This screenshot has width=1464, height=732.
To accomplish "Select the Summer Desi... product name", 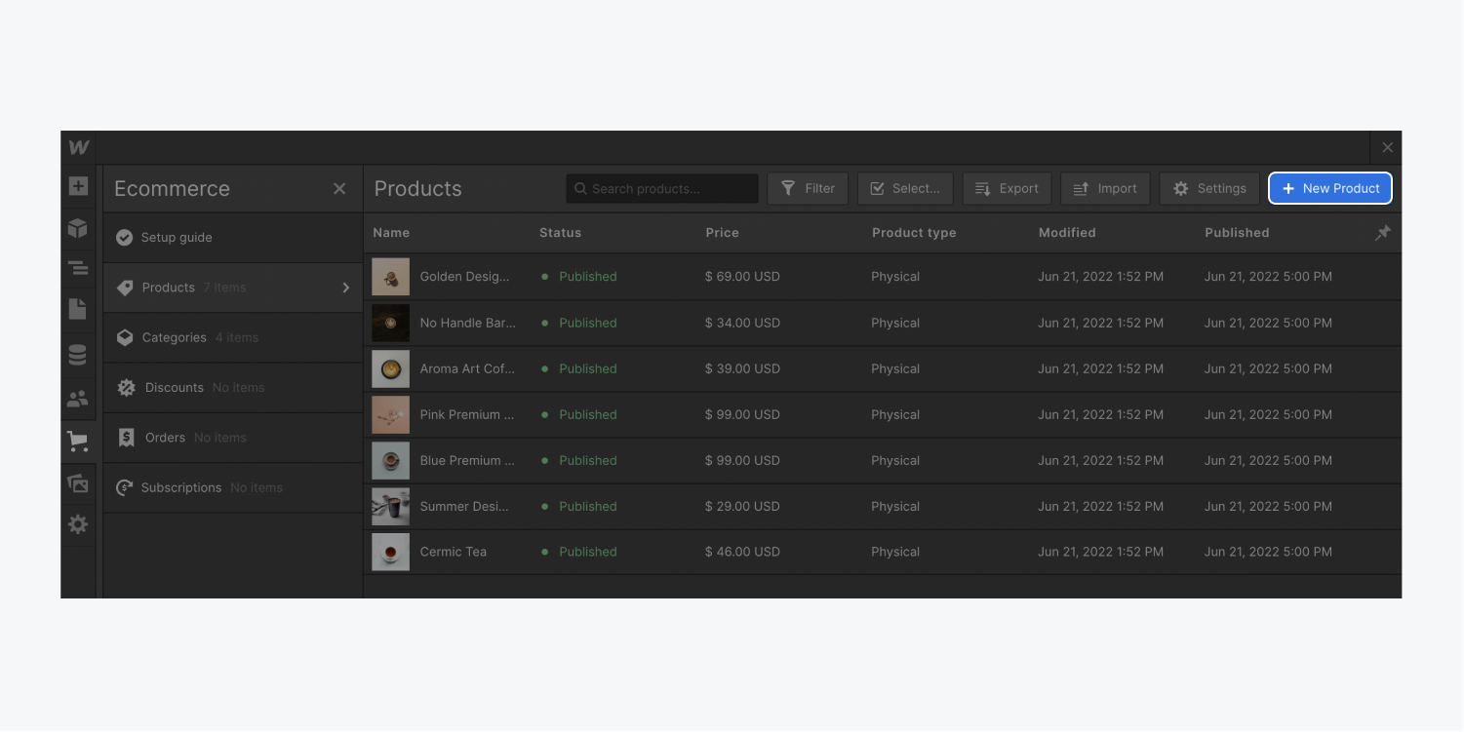I will tap(464, 506).
